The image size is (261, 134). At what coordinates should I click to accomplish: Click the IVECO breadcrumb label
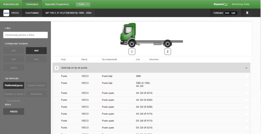point(15,13)
